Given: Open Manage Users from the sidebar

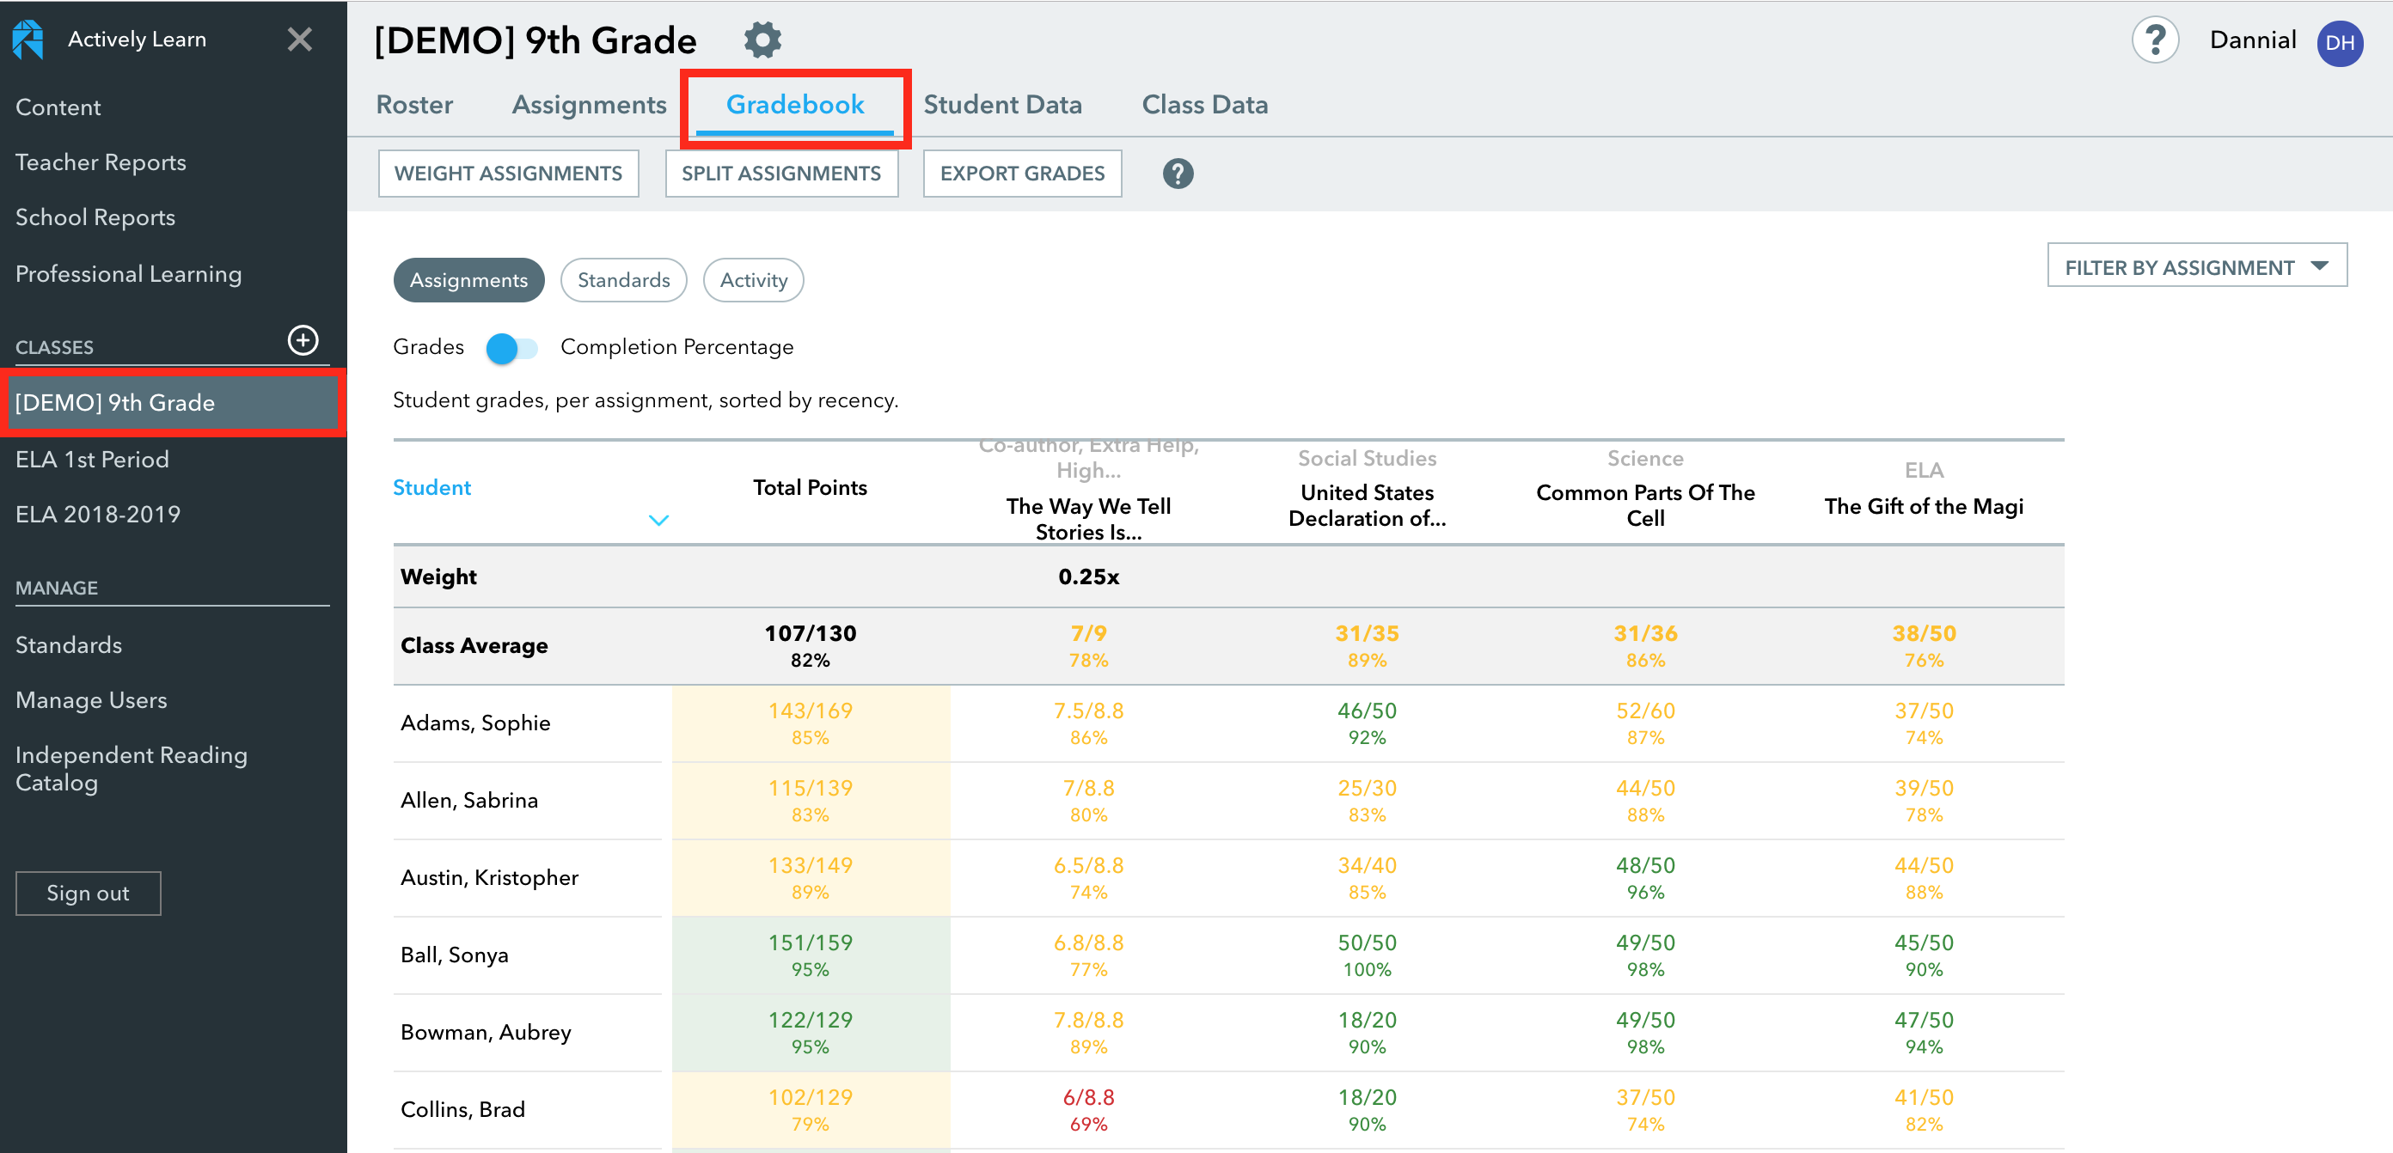Looking at the screenshot, I should click(x=91, y=700).
